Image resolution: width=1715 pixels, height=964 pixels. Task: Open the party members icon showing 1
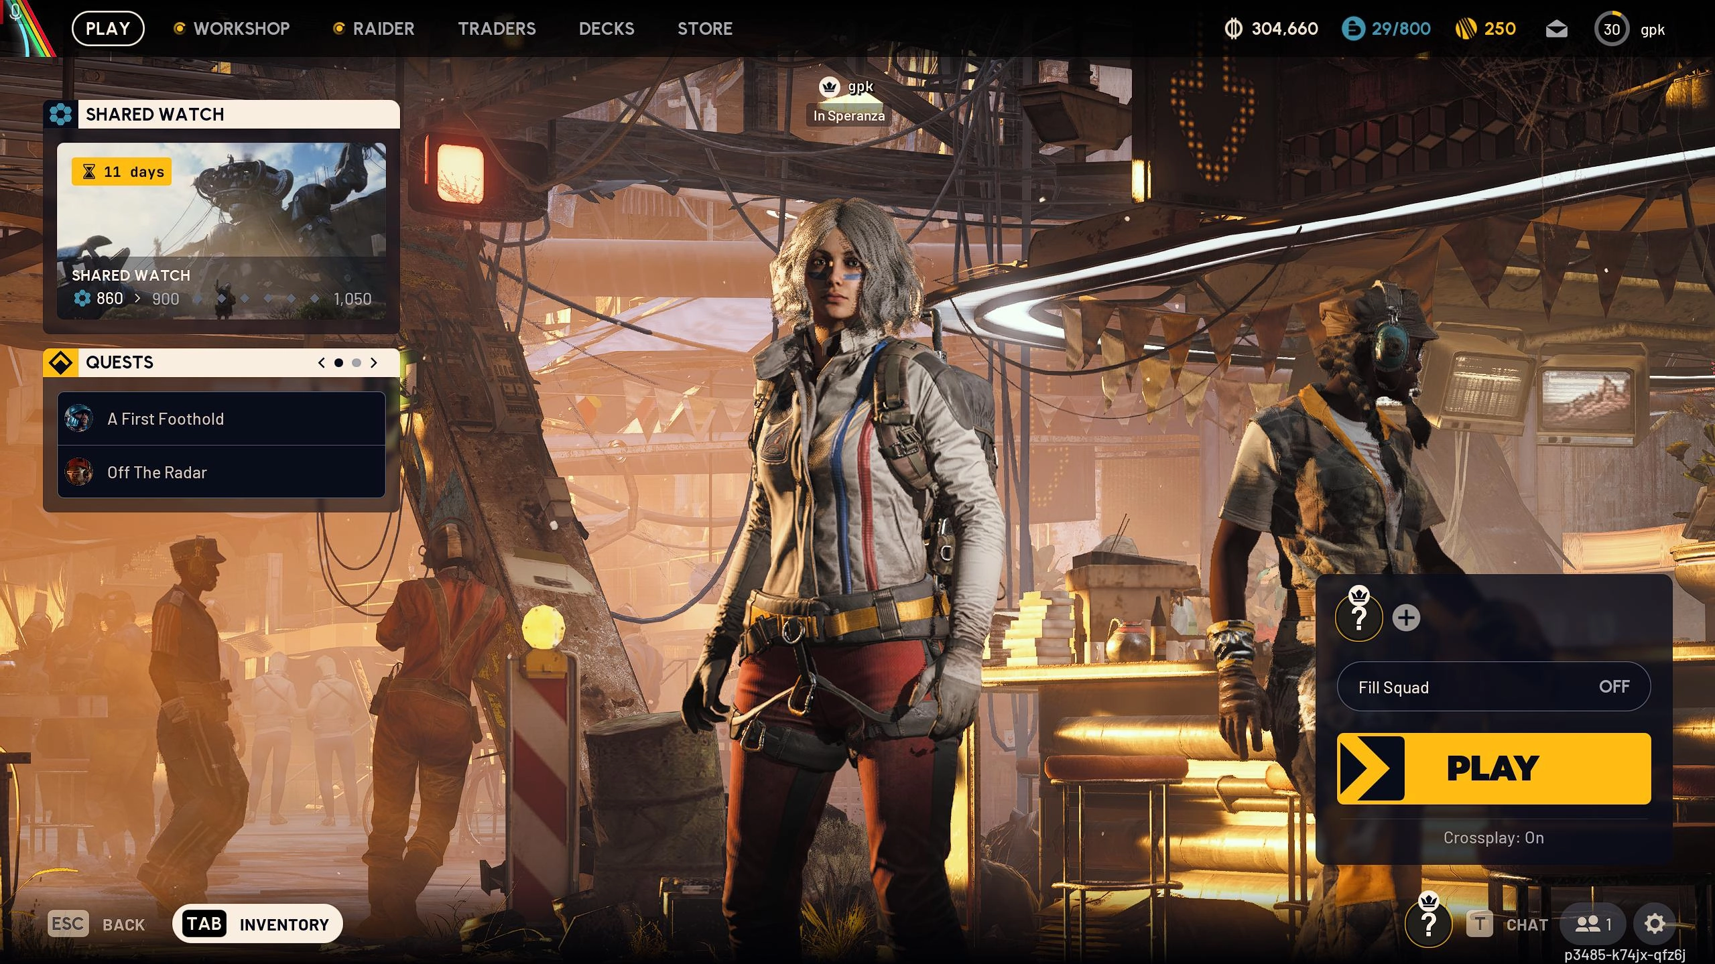pos(1592,924)
